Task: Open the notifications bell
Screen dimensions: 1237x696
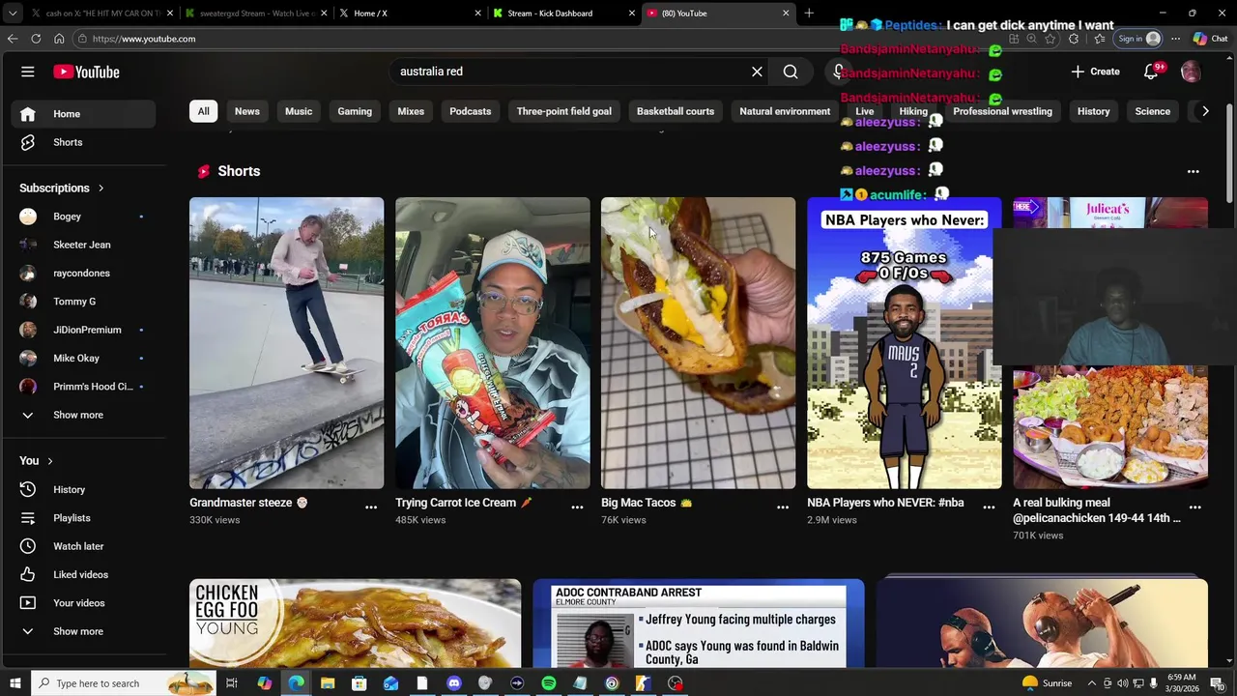Action: pyautogui.click(x=1151, y=72)
